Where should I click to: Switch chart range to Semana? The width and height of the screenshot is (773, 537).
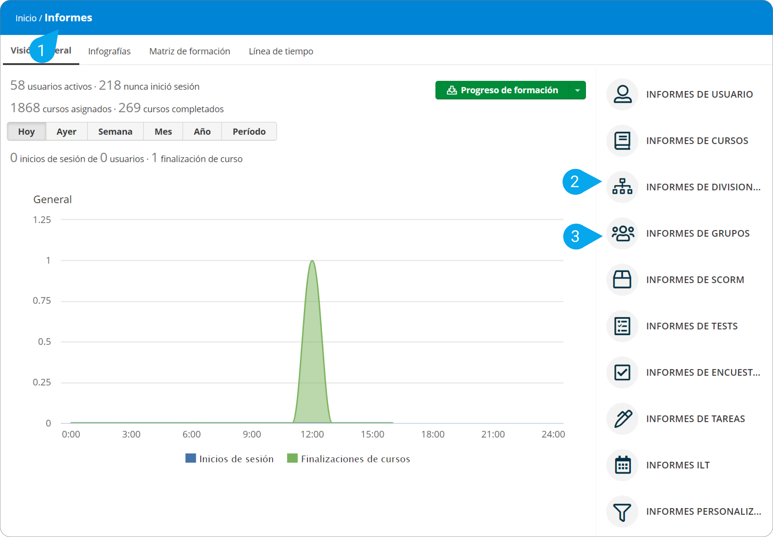116,132
